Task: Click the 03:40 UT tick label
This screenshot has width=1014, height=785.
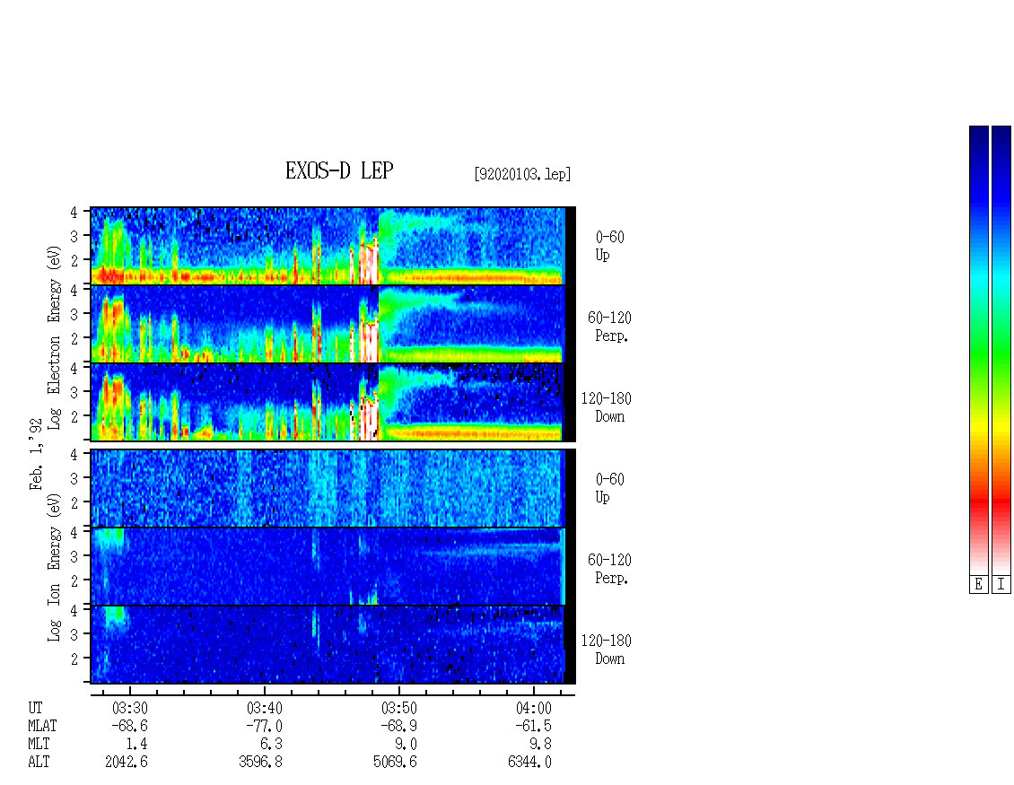Action: tap(265, 708)
